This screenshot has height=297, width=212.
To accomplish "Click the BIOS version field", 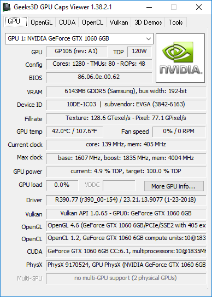I will [x=99, y=77].
